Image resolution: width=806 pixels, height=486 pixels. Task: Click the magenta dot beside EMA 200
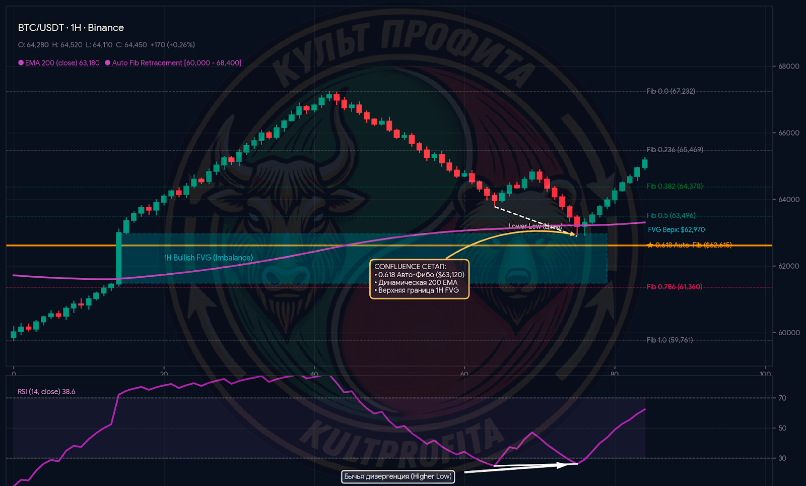[21, 63]
